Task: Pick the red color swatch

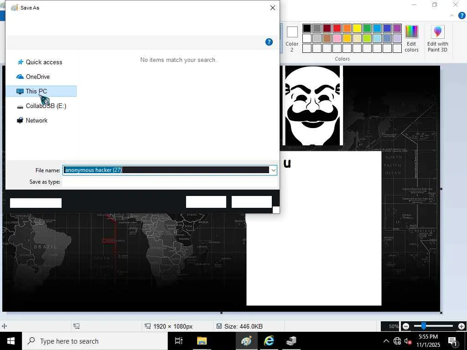Action: click(337, 28)
